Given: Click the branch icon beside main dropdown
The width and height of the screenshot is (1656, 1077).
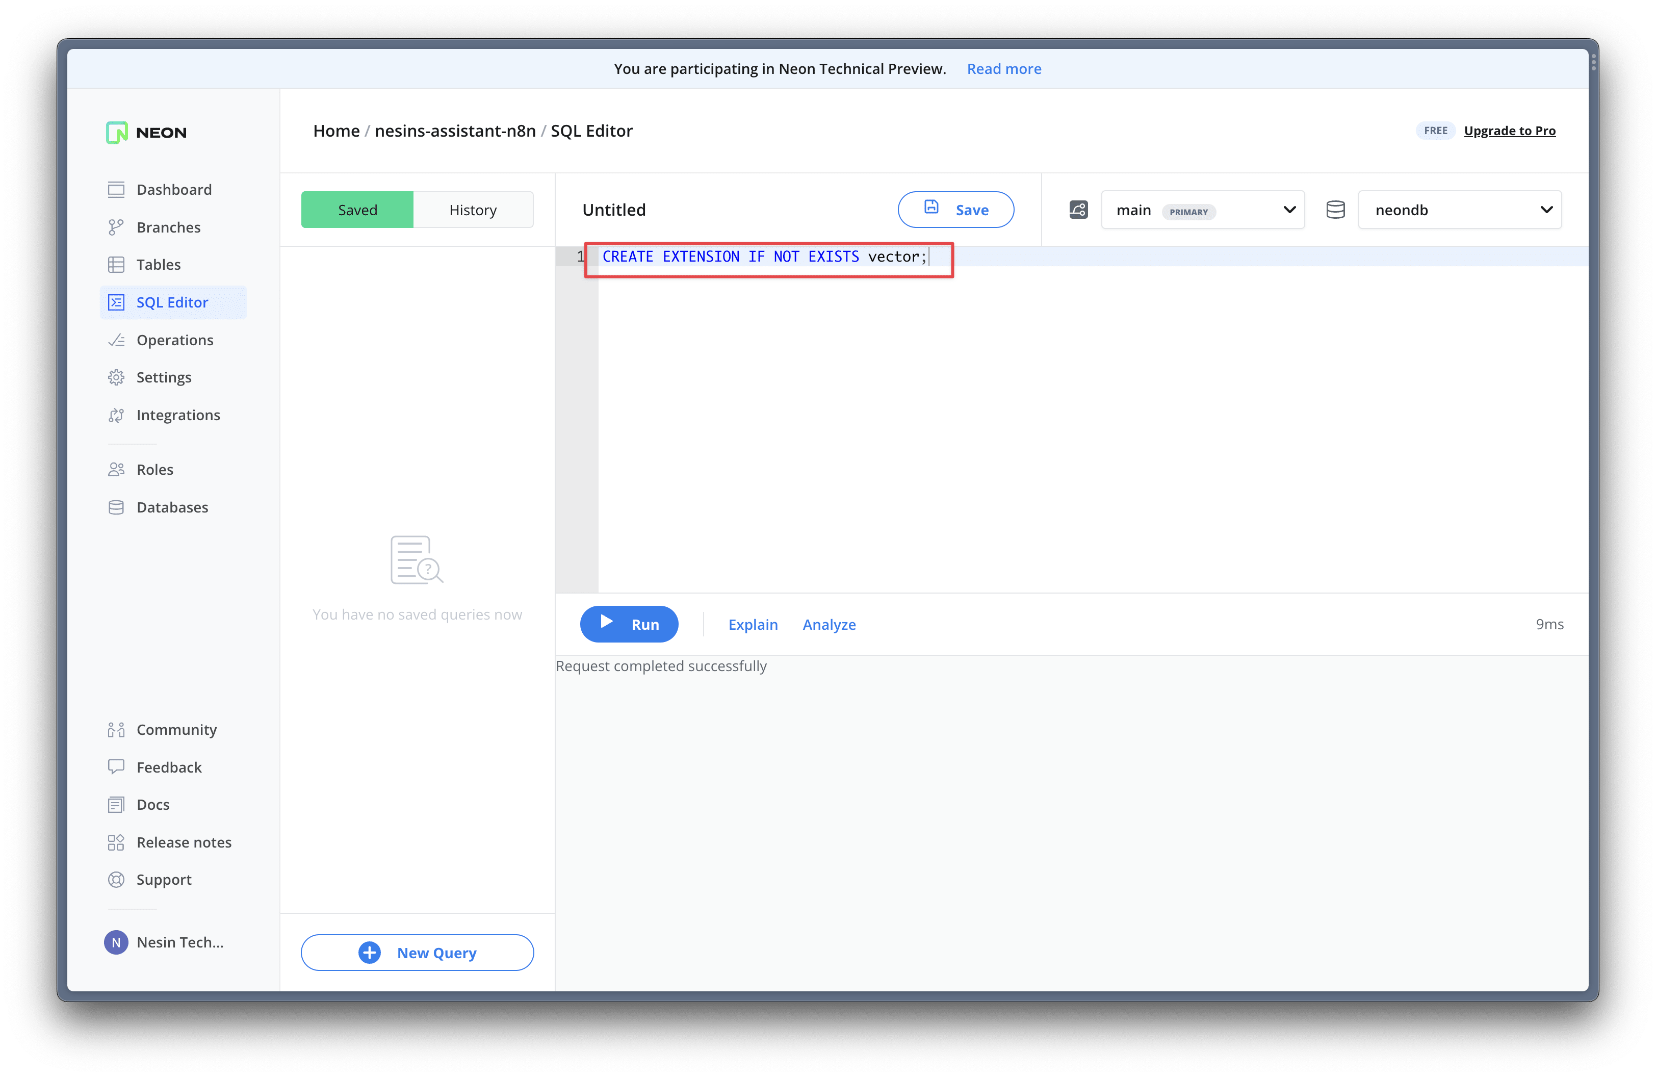Looking at the screenshot, I should pos(1078,210).
